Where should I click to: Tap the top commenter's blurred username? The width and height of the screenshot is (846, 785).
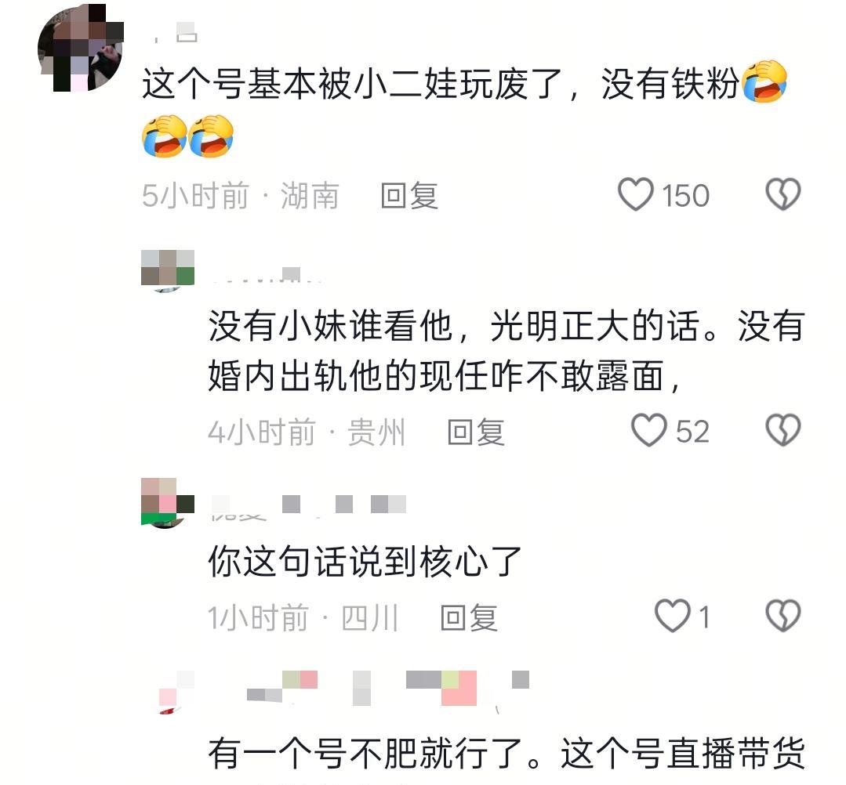click(x=176, y=33)
